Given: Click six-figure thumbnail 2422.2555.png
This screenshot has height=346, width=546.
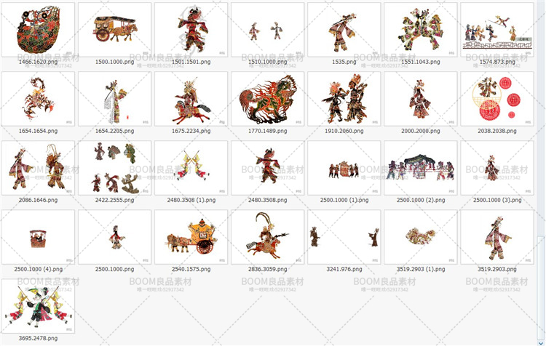Looking at the screenshot, I should tap(114, 168).
